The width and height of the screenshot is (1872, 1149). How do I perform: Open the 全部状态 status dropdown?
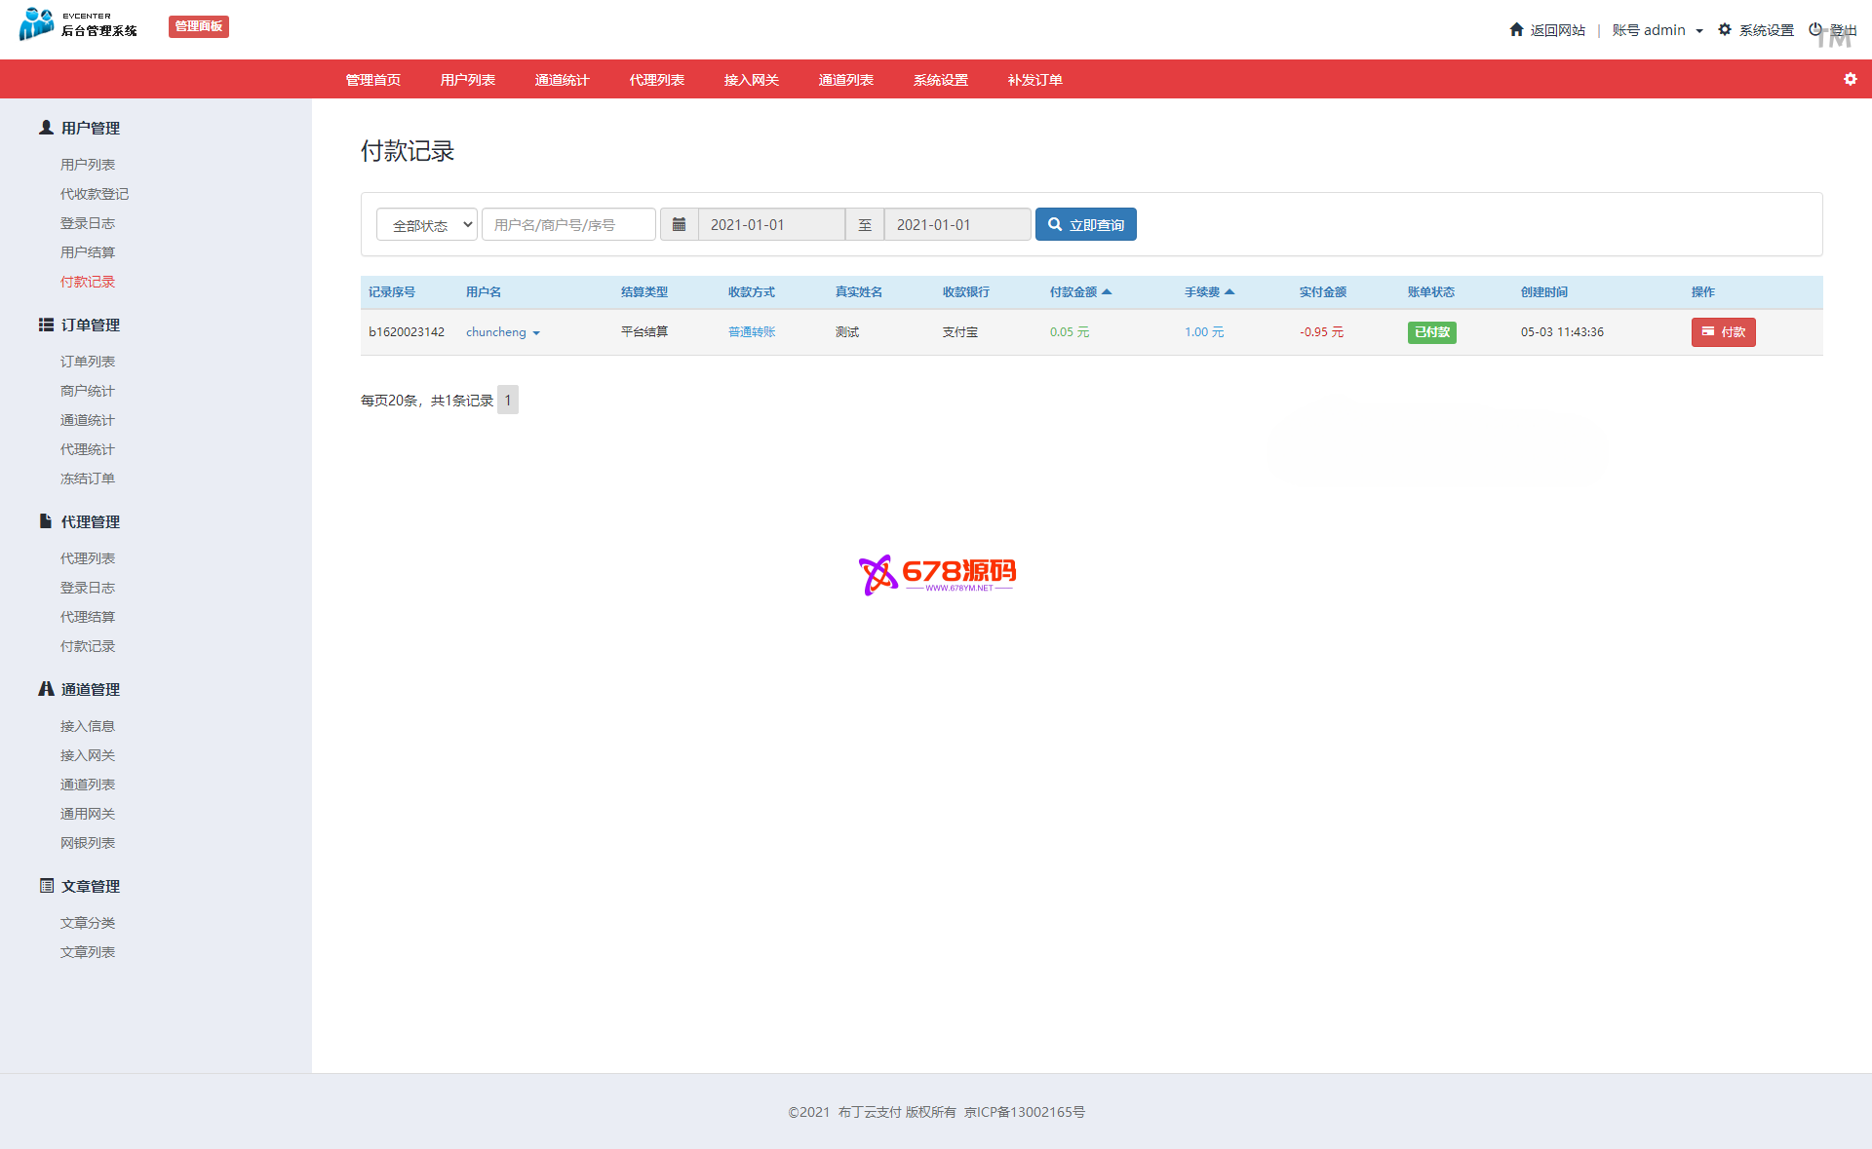(x=427, y=224)
